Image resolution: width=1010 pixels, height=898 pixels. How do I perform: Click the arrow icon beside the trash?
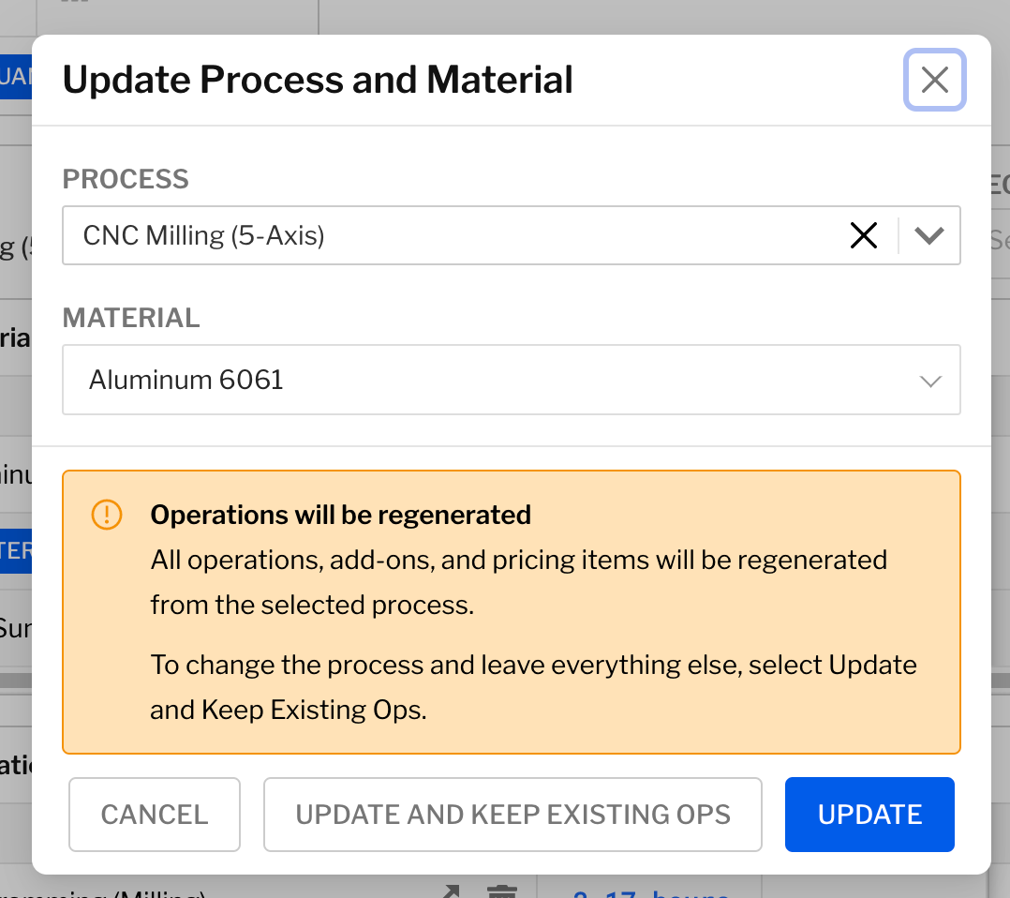(x=452, y=891)
